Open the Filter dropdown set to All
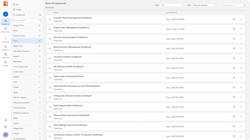This screenshot has height=140, width=250. pyautogui.click(x=173, y=5)
